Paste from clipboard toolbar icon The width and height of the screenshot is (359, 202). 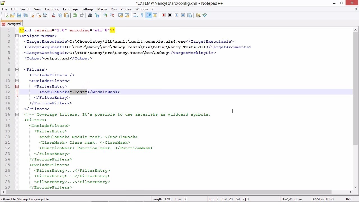[66, 15]
